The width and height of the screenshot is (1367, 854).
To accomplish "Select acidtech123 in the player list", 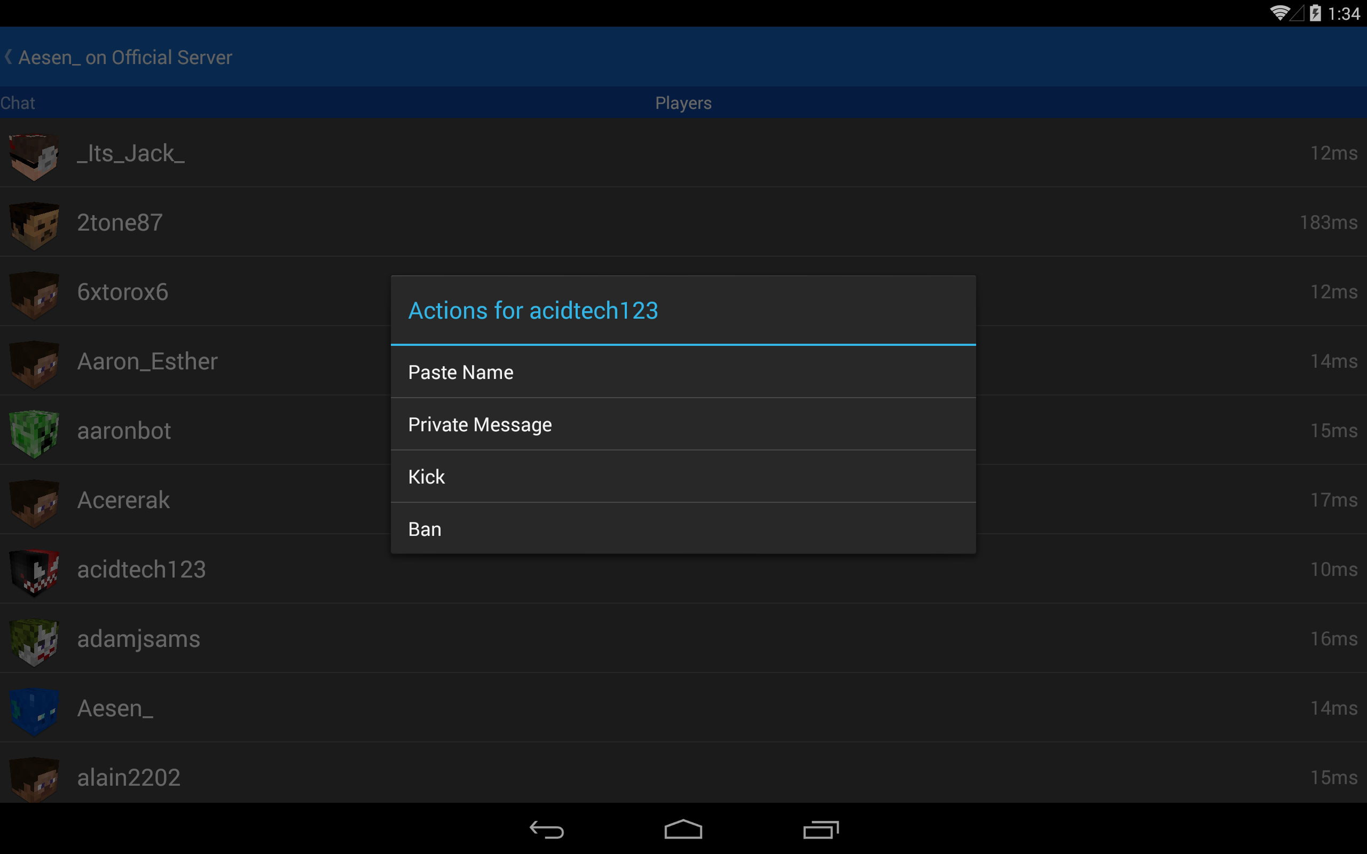I will pyautogui.click(x=141, y=570).
